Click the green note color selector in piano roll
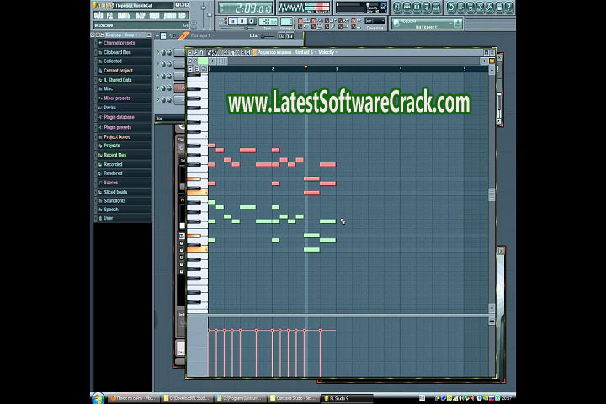Viewport: 606px width, 404px height. click(x=203, y=61)
